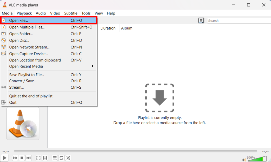Image resolution: width=271 pixels, height=162 pixels.
Task: Open the Subtitle menu
Action: [x=71, y=13]
